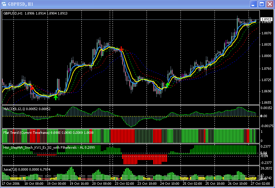This screenshot has height=188, width=275.
Task: Minimize the GBPUSD, H1 chart window
Action: pos(253,4)
